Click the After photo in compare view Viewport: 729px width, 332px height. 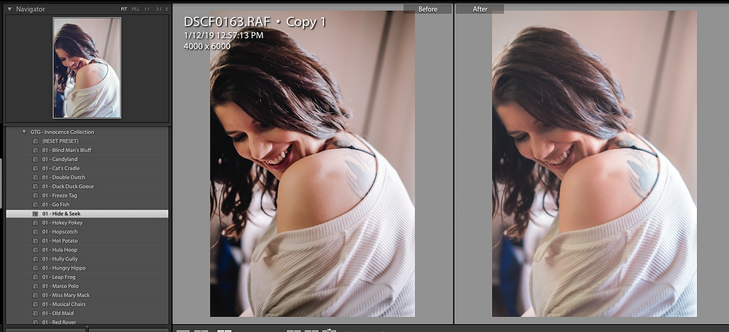(594, 163)
